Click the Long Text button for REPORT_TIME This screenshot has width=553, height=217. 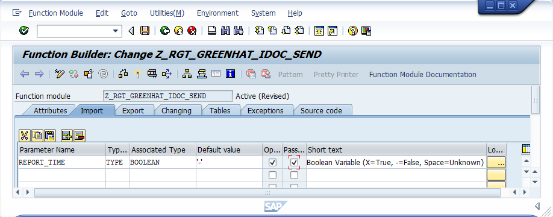coord(496,163)
